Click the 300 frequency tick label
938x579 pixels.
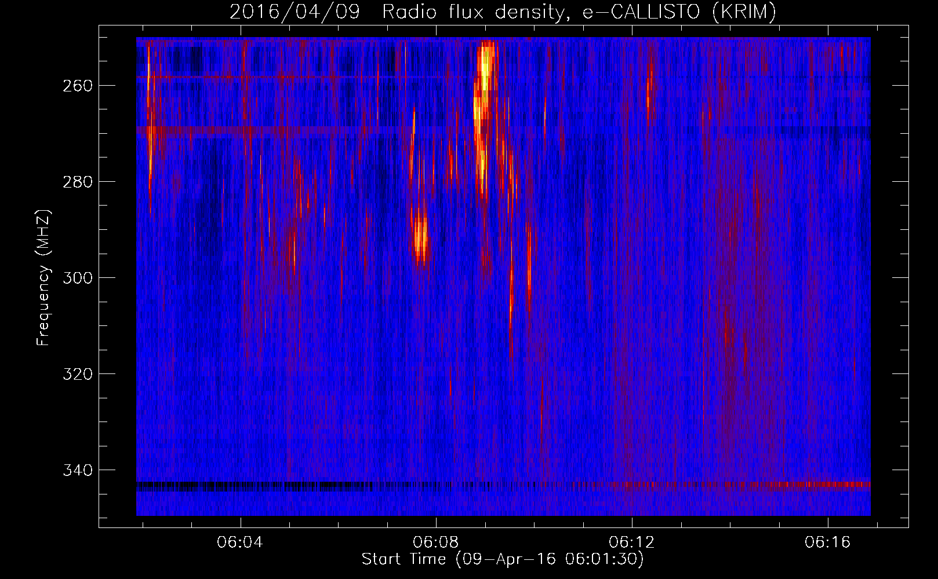point(77,278)
